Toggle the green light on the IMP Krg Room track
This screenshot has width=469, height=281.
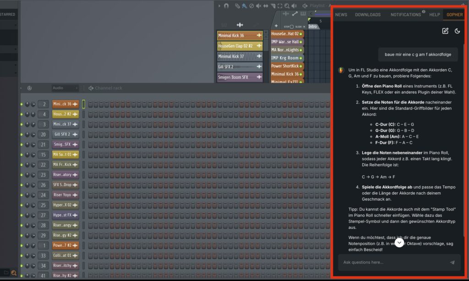301,58
